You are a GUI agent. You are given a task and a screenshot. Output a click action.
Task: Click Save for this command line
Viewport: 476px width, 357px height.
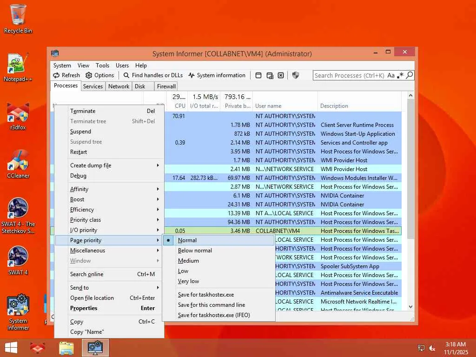218,305
